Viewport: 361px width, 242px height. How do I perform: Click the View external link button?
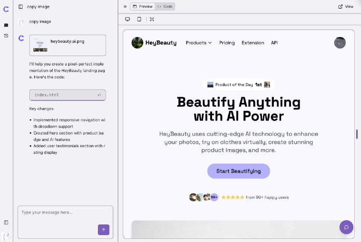pos(346,6)
